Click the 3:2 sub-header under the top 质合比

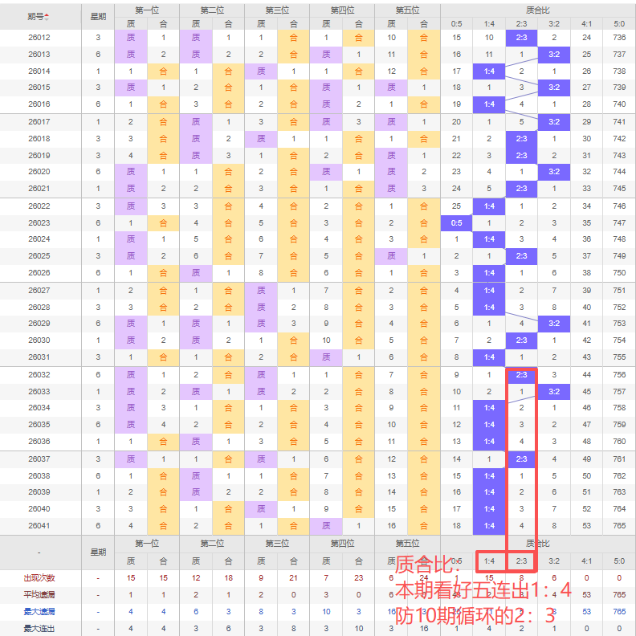click(x=554, y=24)
